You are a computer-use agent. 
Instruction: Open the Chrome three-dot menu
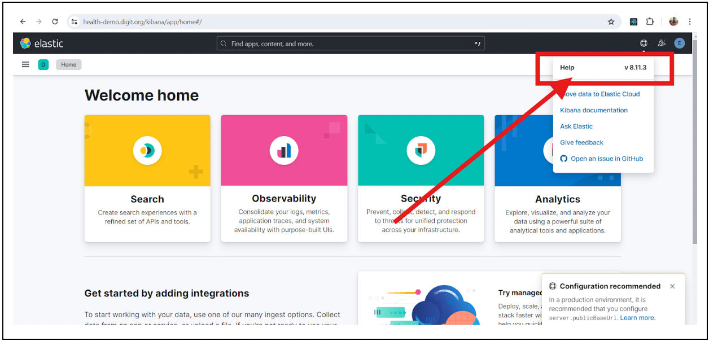(x=690, y=21)
